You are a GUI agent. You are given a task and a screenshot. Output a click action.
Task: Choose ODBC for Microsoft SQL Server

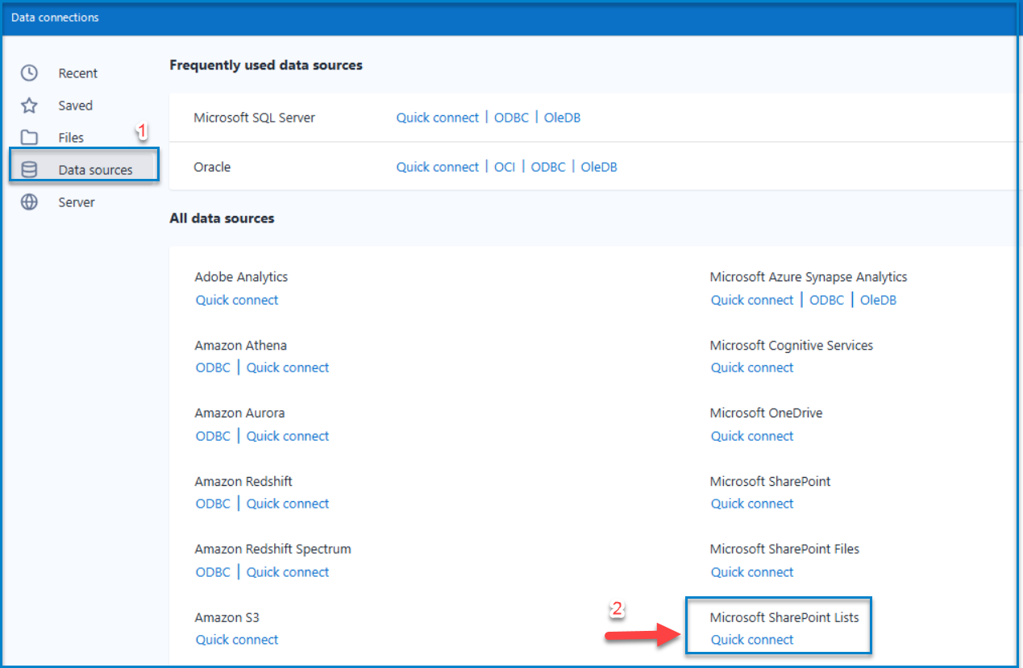coord(511,118)
